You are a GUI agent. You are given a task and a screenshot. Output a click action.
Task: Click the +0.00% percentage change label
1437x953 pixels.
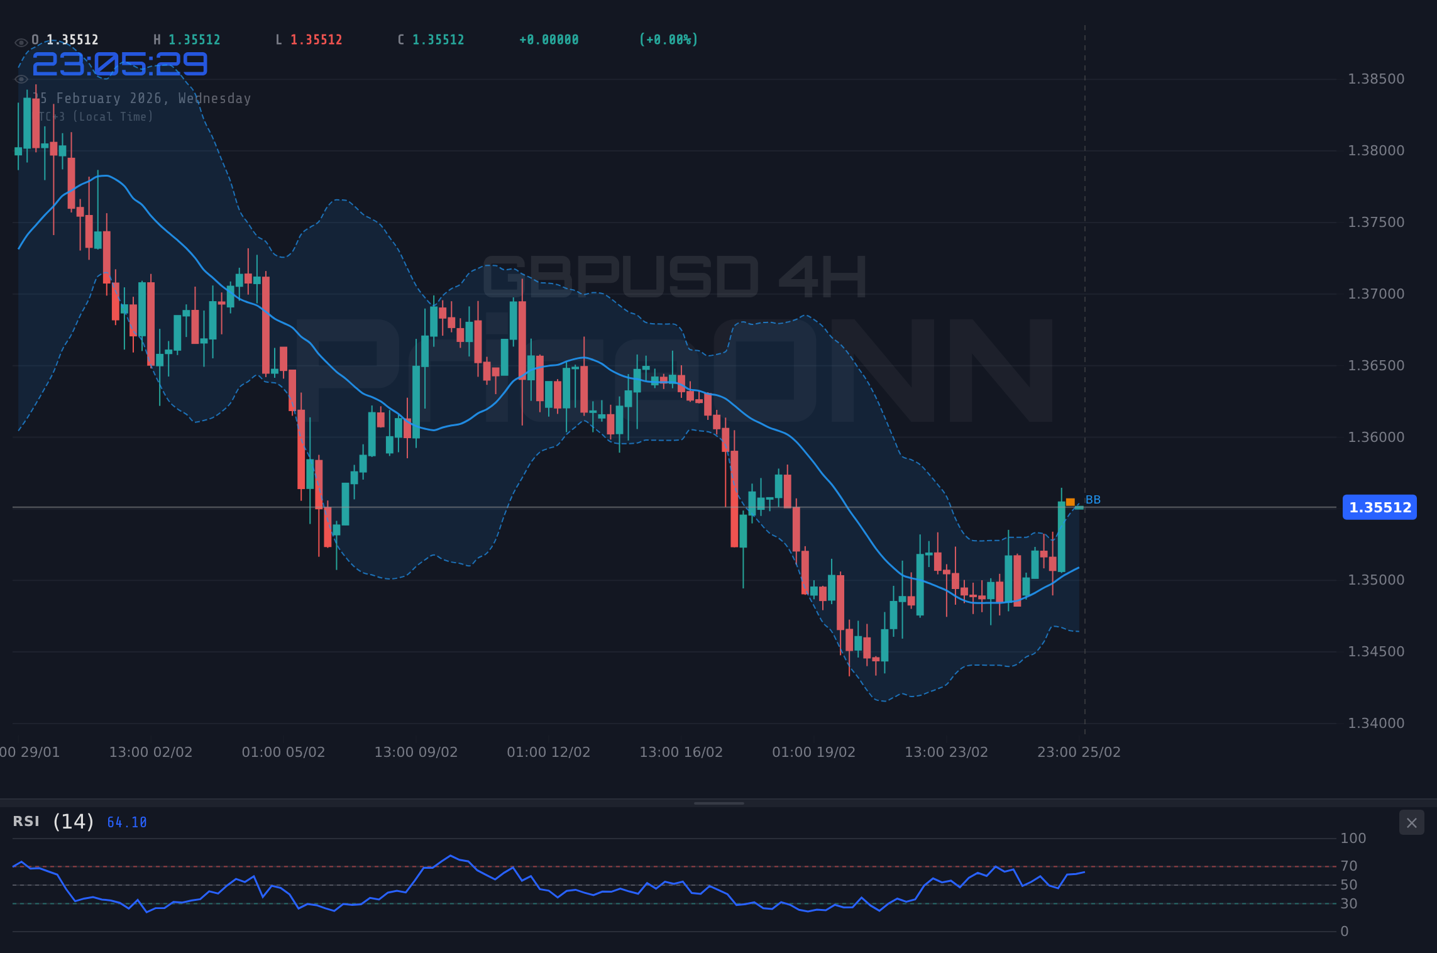click(x=668, y=39)
